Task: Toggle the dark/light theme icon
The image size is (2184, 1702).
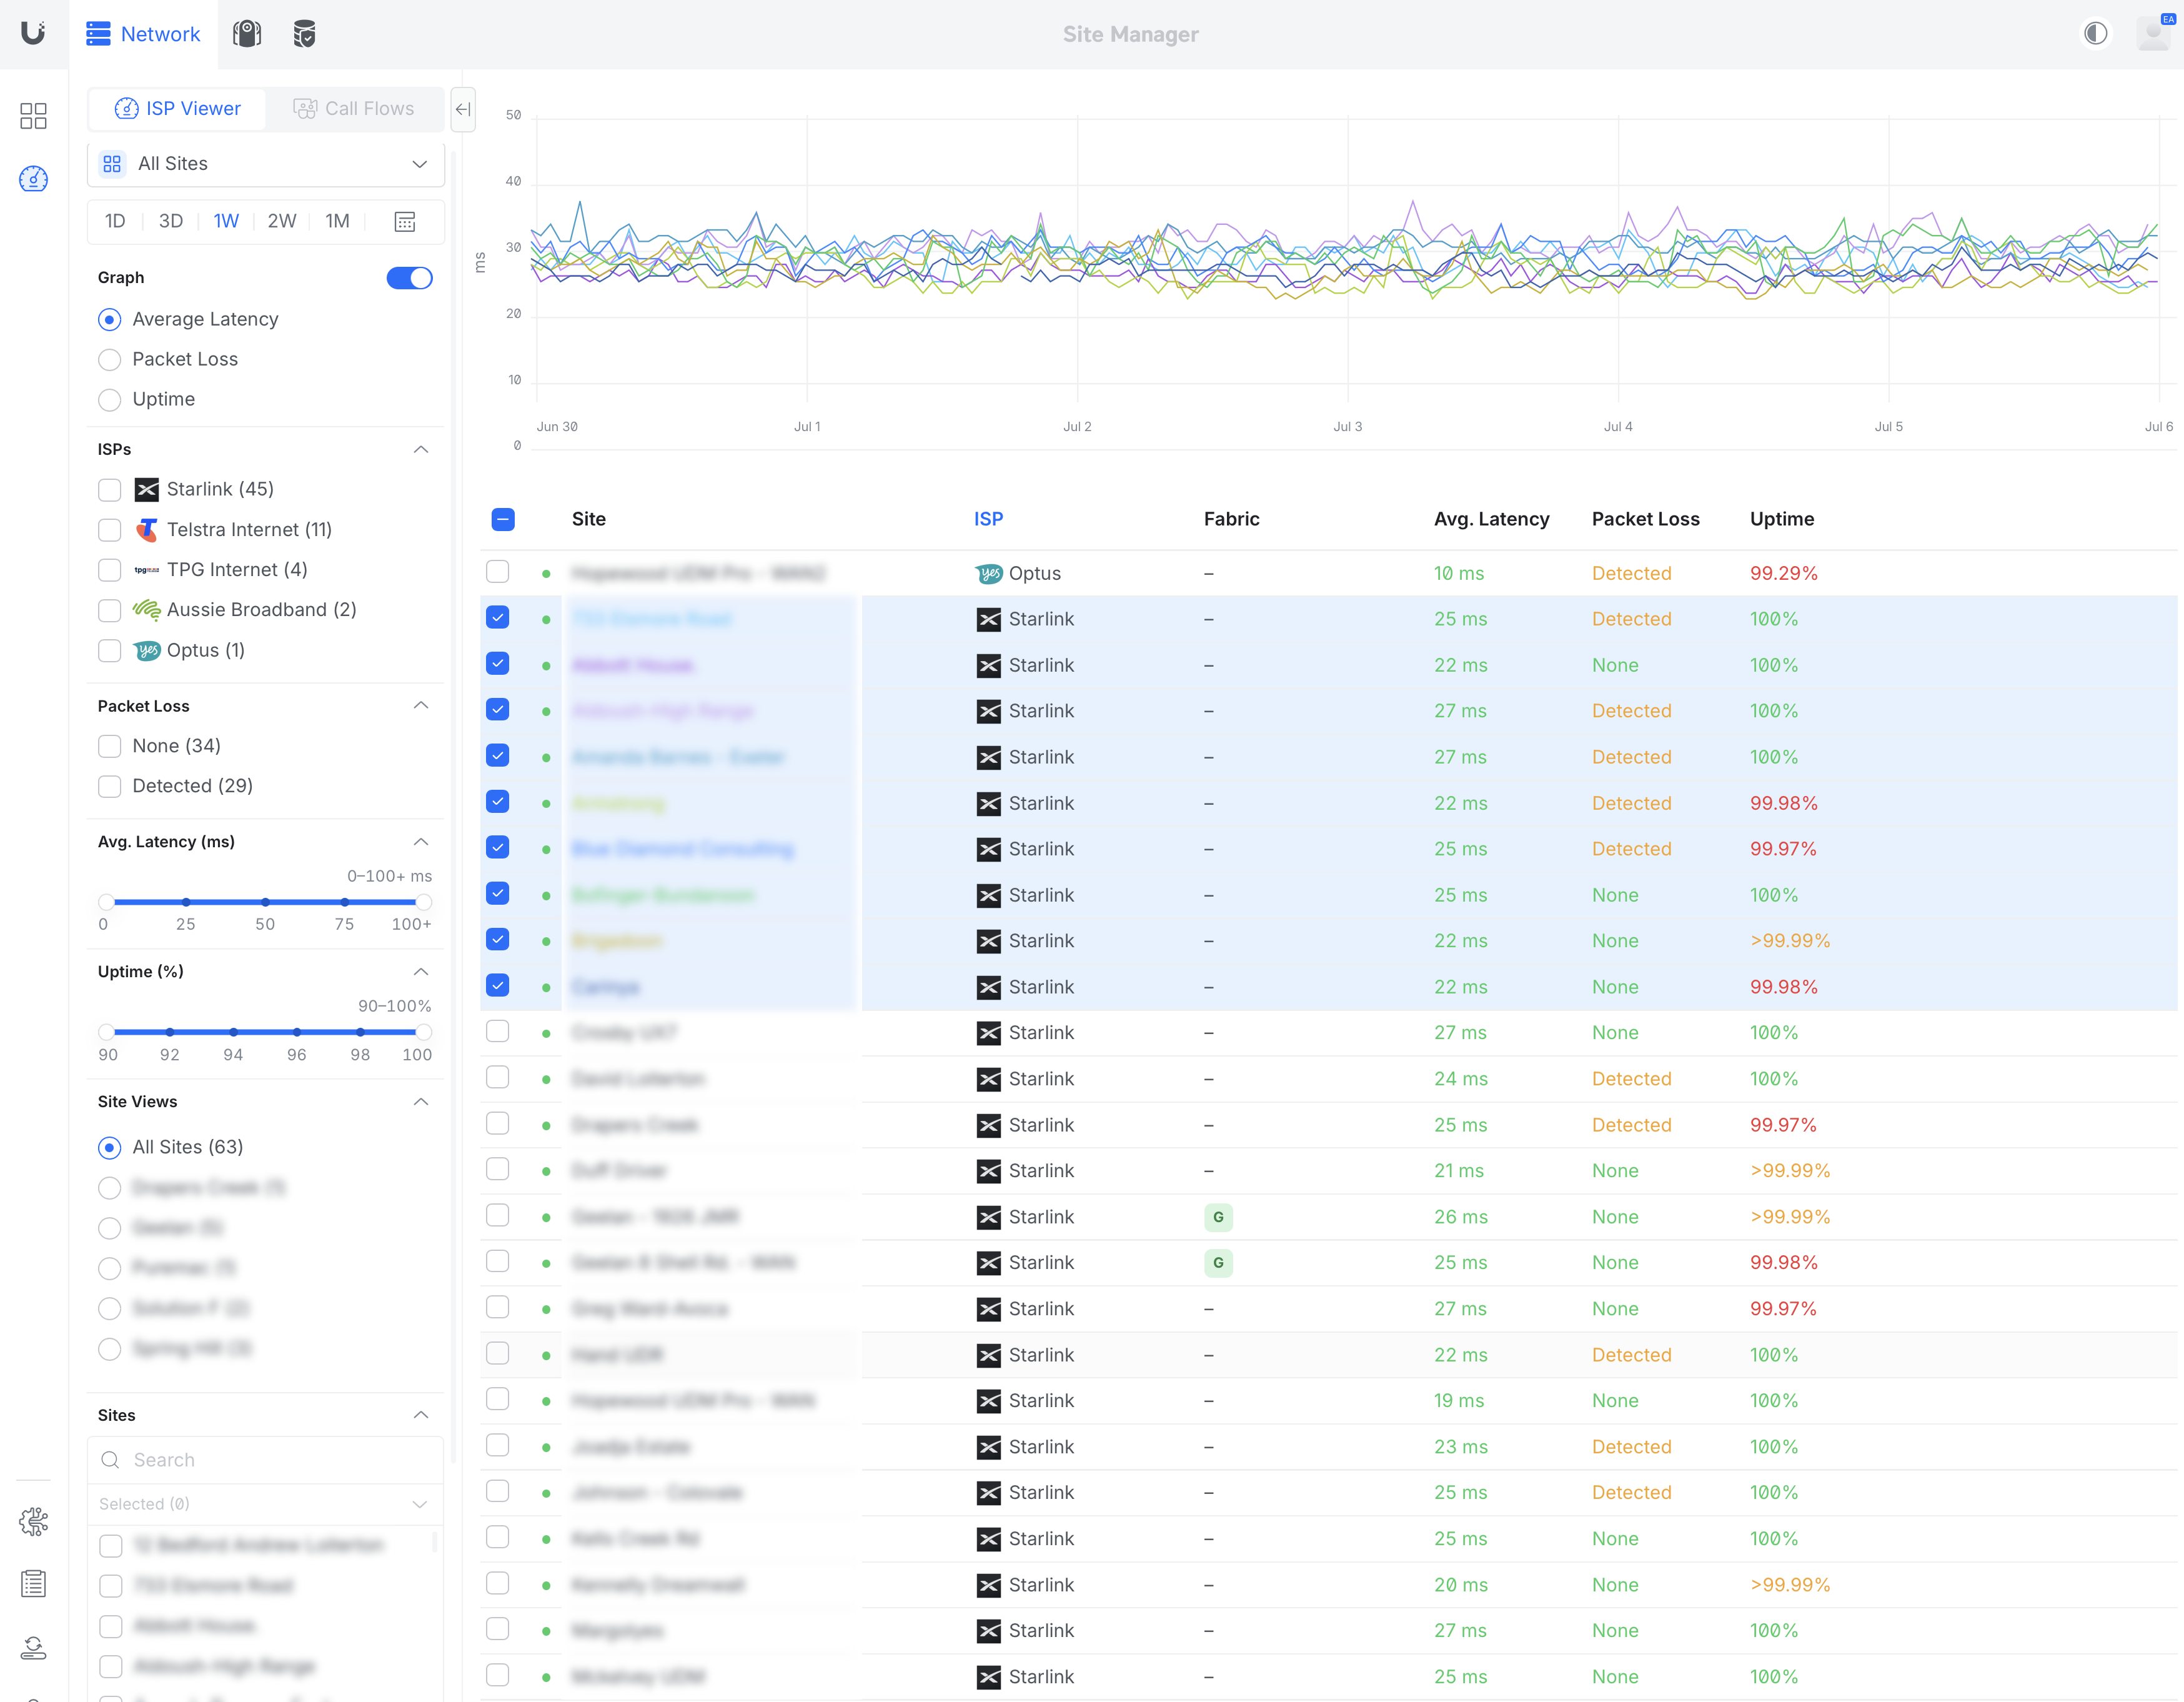Action: [x=2095, y=34]
